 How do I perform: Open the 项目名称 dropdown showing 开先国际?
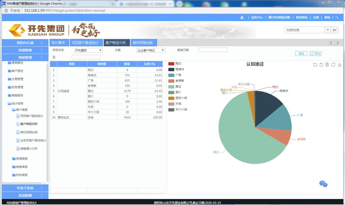[x=88, y=50]
